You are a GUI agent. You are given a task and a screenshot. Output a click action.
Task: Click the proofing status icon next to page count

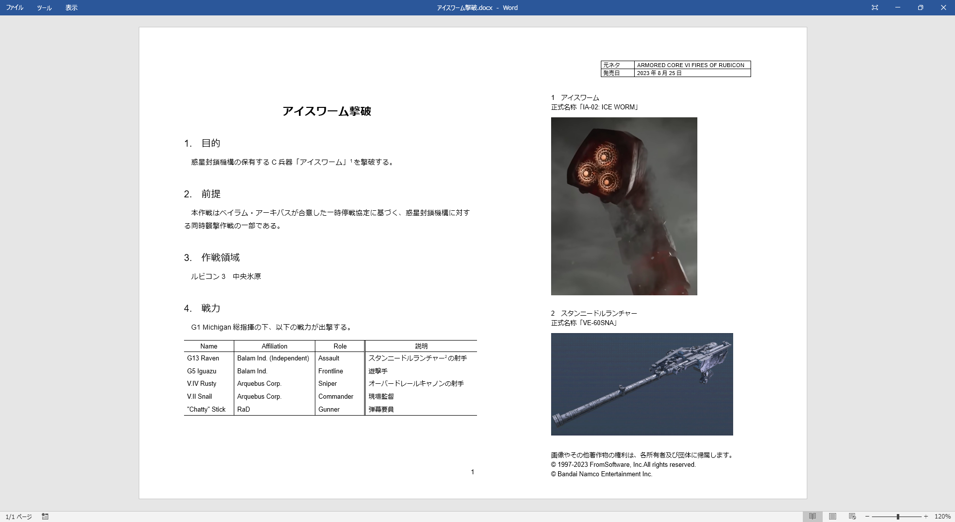45,517
